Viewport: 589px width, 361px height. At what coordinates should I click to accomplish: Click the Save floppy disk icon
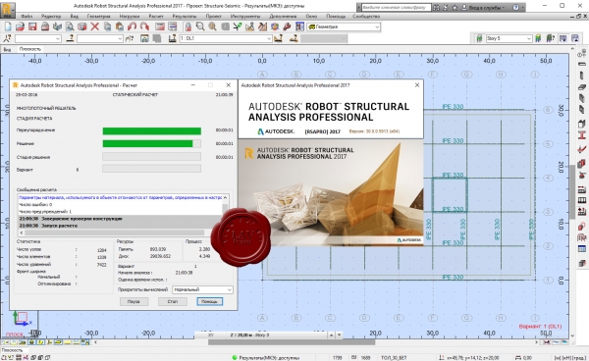coord(32,26)
